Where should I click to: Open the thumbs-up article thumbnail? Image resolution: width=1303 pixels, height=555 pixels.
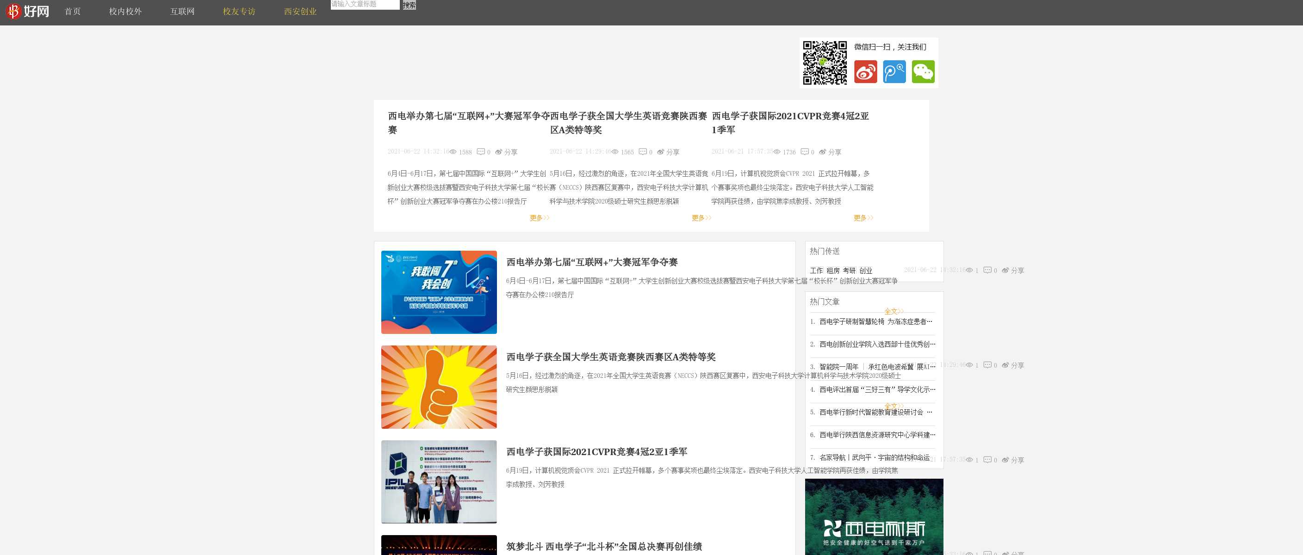[439, 387]
